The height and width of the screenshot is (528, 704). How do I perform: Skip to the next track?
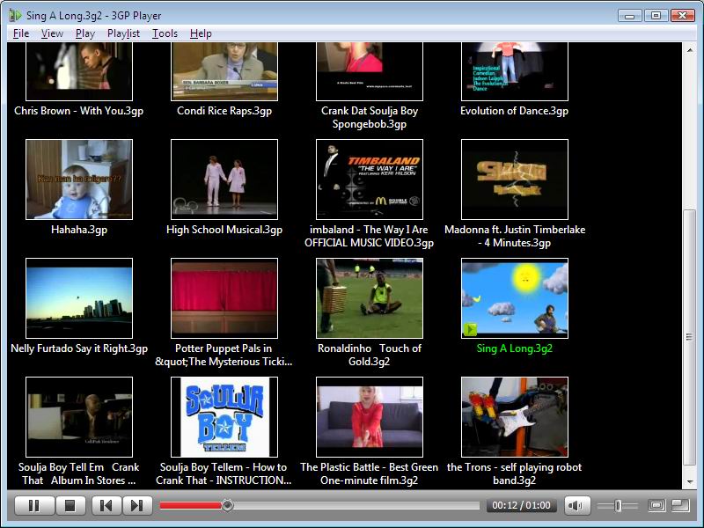click(x=136, y=505)
